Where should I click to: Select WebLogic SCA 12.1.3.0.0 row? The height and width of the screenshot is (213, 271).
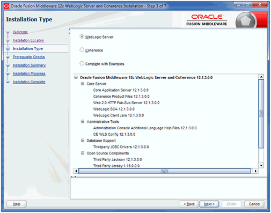tap(114, 109)
